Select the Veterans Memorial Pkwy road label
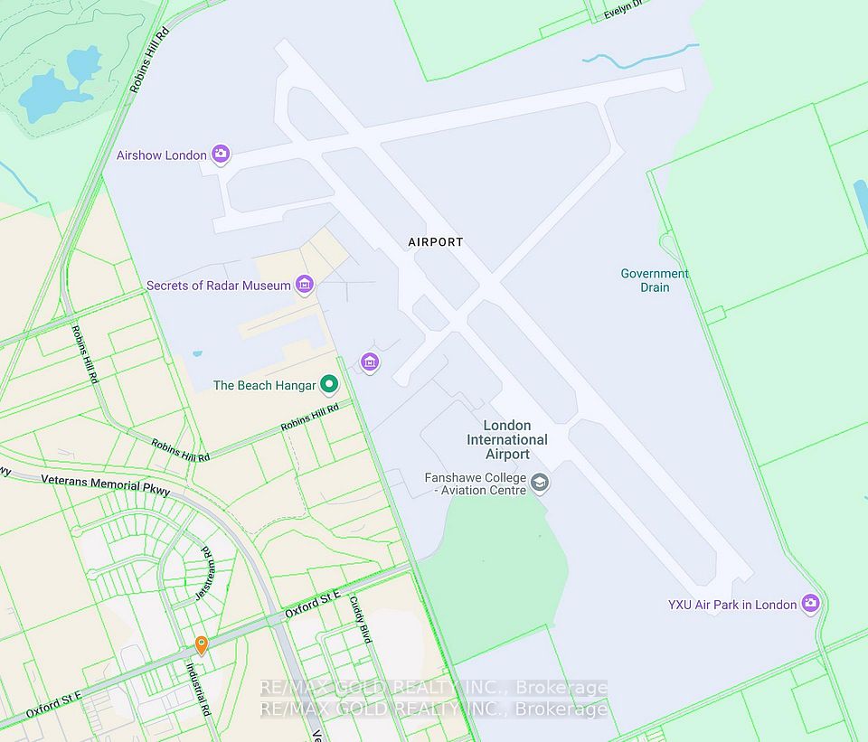This screenshot has height=742, width=868. coord(106,485)
